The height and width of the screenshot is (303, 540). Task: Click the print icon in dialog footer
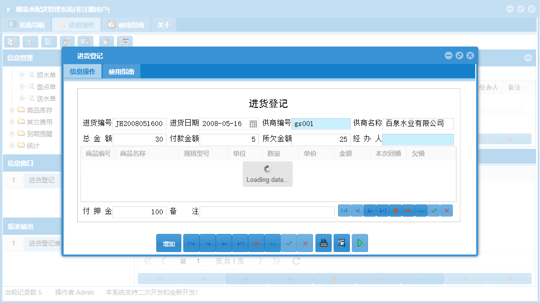click(x=323, y=243)
